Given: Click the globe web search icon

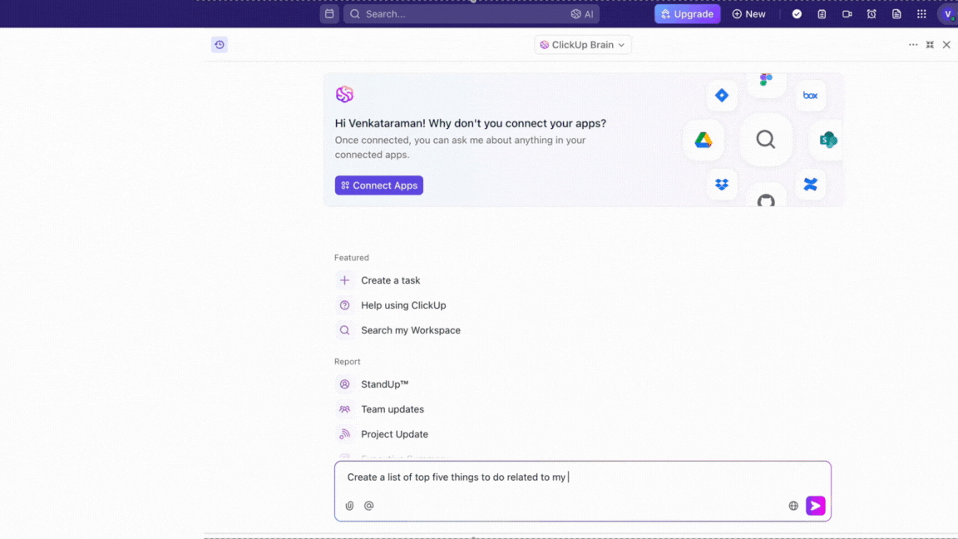Looking at the screenshot, I should (793, 506).
